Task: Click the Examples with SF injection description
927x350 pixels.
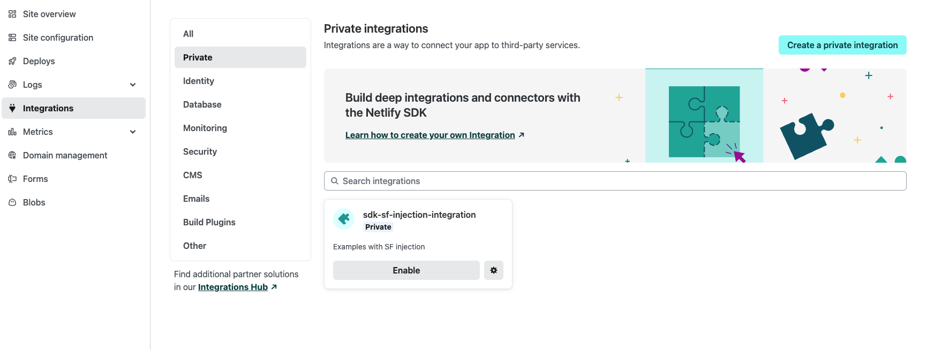Action: 379,247
